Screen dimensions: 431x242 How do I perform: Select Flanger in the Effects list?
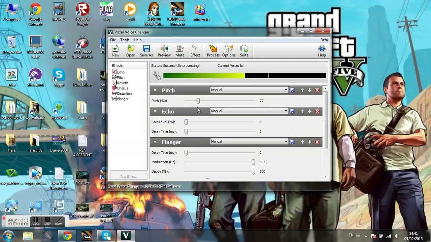click(120, 99)
